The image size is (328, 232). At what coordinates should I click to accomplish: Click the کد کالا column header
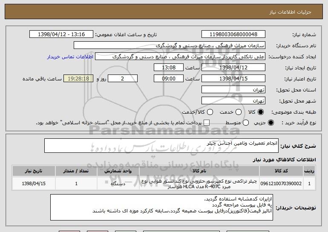pos(281,171)
